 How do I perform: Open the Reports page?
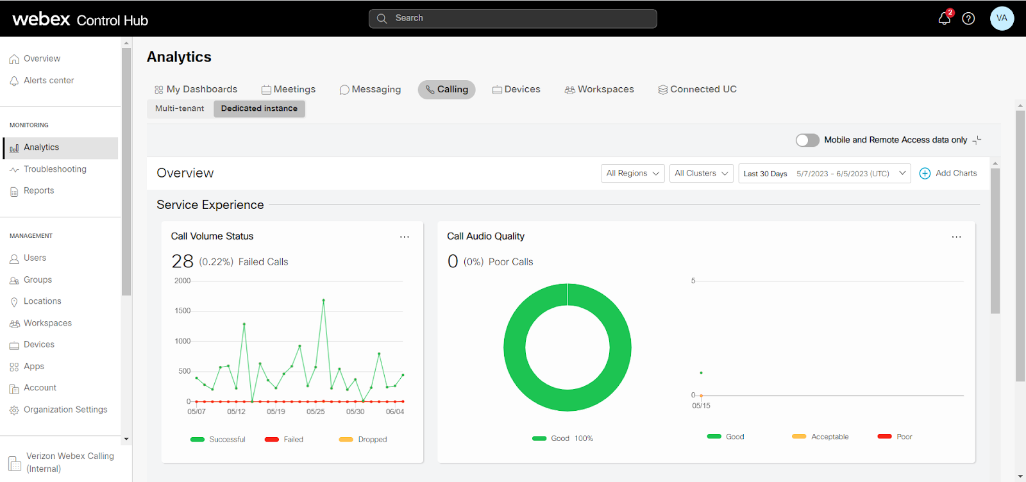tap(38, 191)
